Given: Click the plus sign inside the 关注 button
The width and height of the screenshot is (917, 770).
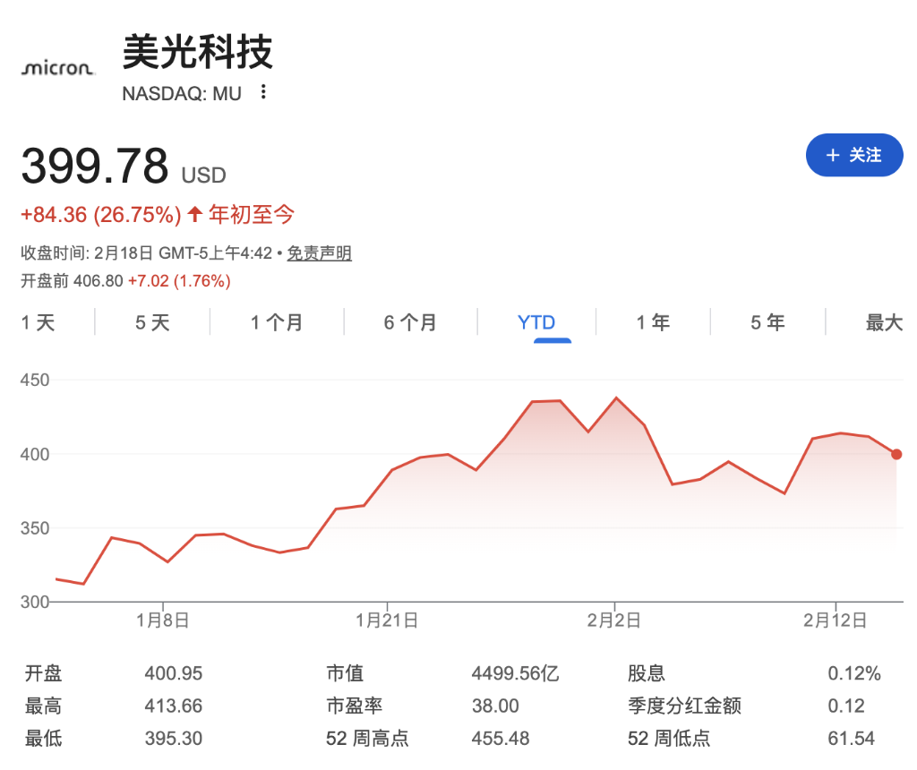Looking at the screenshot, I should pos(835,155).
